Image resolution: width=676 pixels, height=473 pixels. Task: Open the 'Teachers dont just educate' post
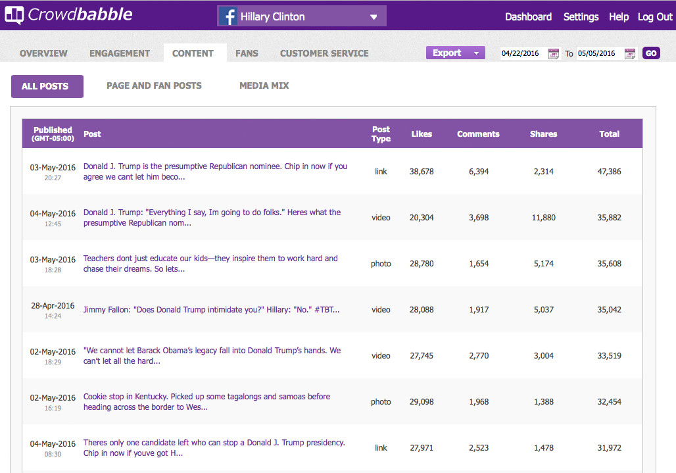point(210,263)
